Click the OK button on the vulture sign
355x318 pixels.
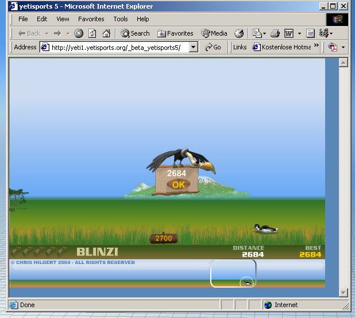179,185
